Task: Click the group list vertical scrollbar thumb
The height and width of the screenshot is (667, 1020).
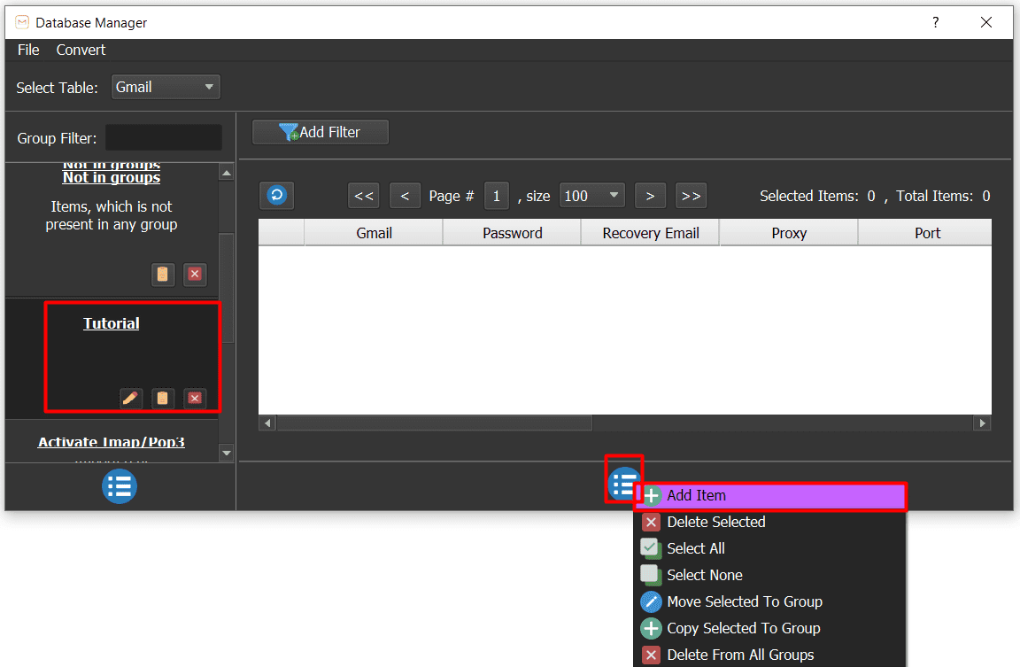Action: click(227, 288)
